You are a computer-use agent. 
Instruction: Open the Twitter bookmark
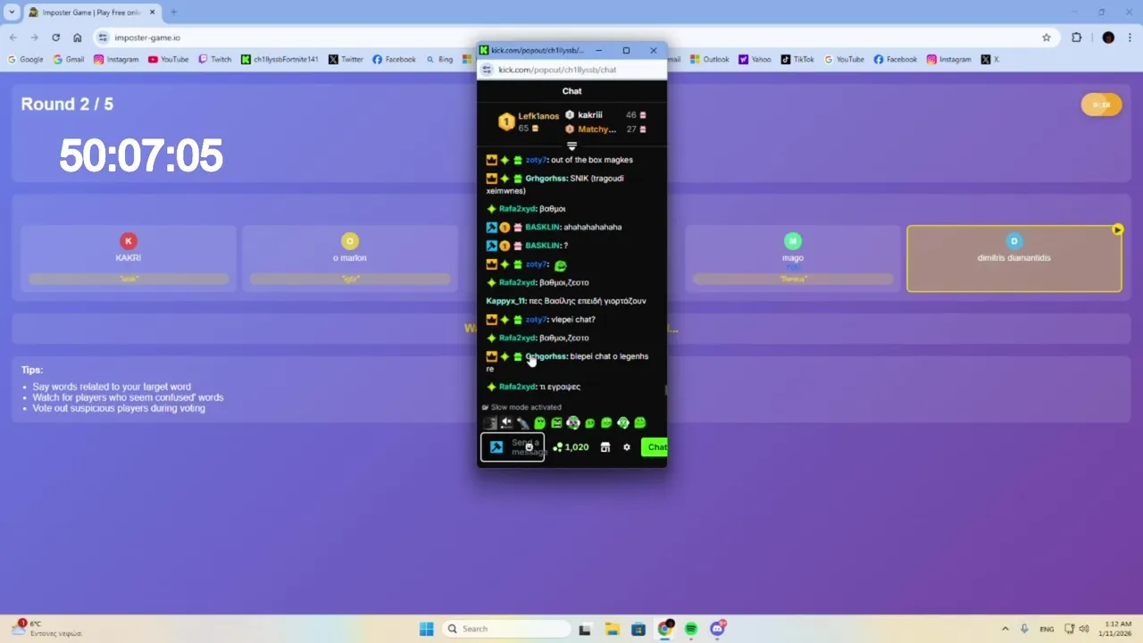[346, 60]
